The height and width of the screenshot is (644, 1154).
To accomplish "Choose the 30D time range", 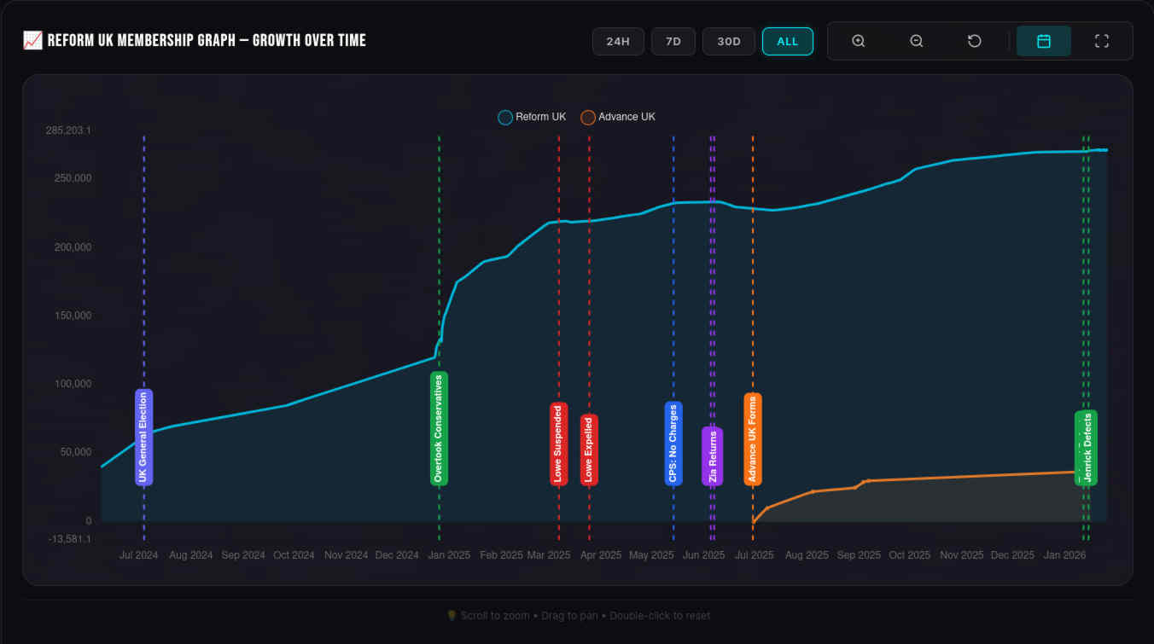I will pyautogui.click(x=728, y=41).
